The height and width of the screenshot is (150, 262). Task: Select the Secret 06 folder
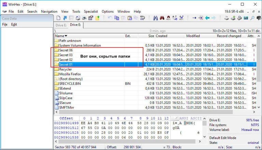(66, 50)
